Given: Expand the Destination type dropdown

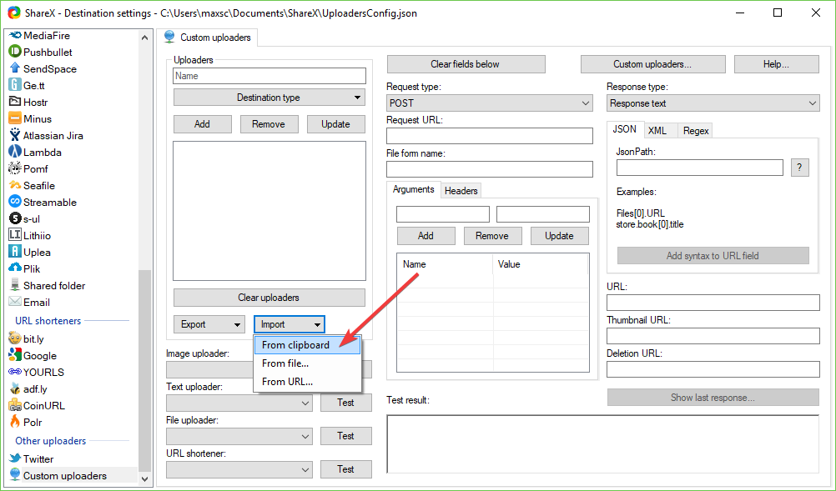Looking at the screenshot, I should pos(269,98).
